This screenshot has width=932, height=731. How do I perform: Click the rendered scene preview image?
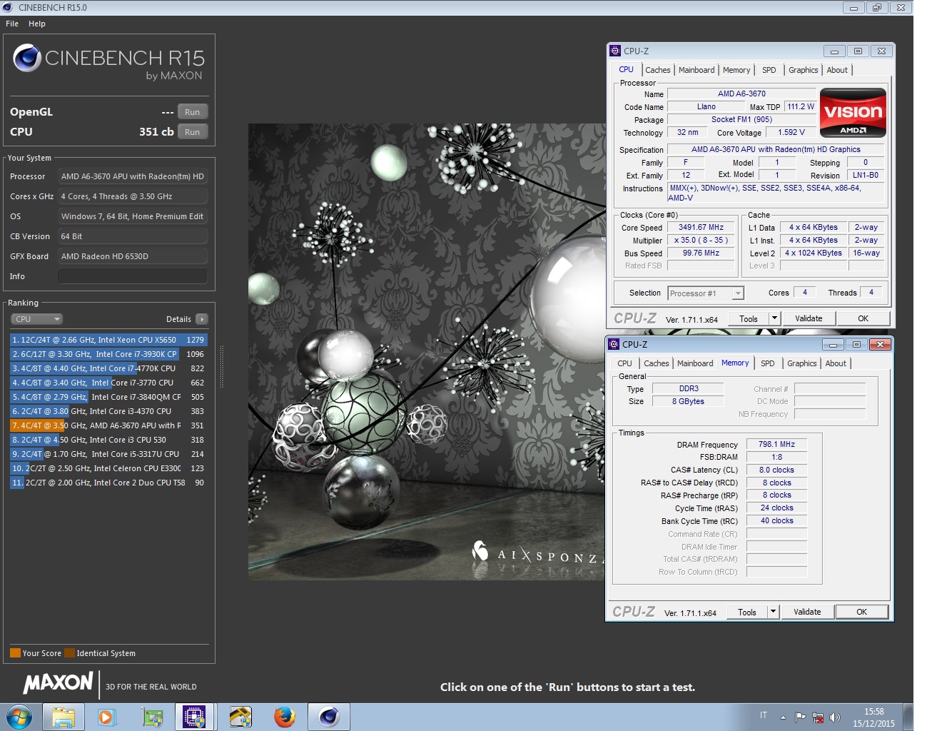[x=426, y=351]
